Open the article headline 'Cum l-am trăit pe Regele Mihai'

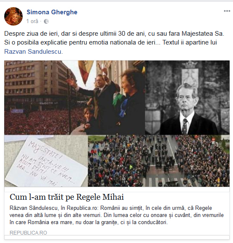pos(67,197)
